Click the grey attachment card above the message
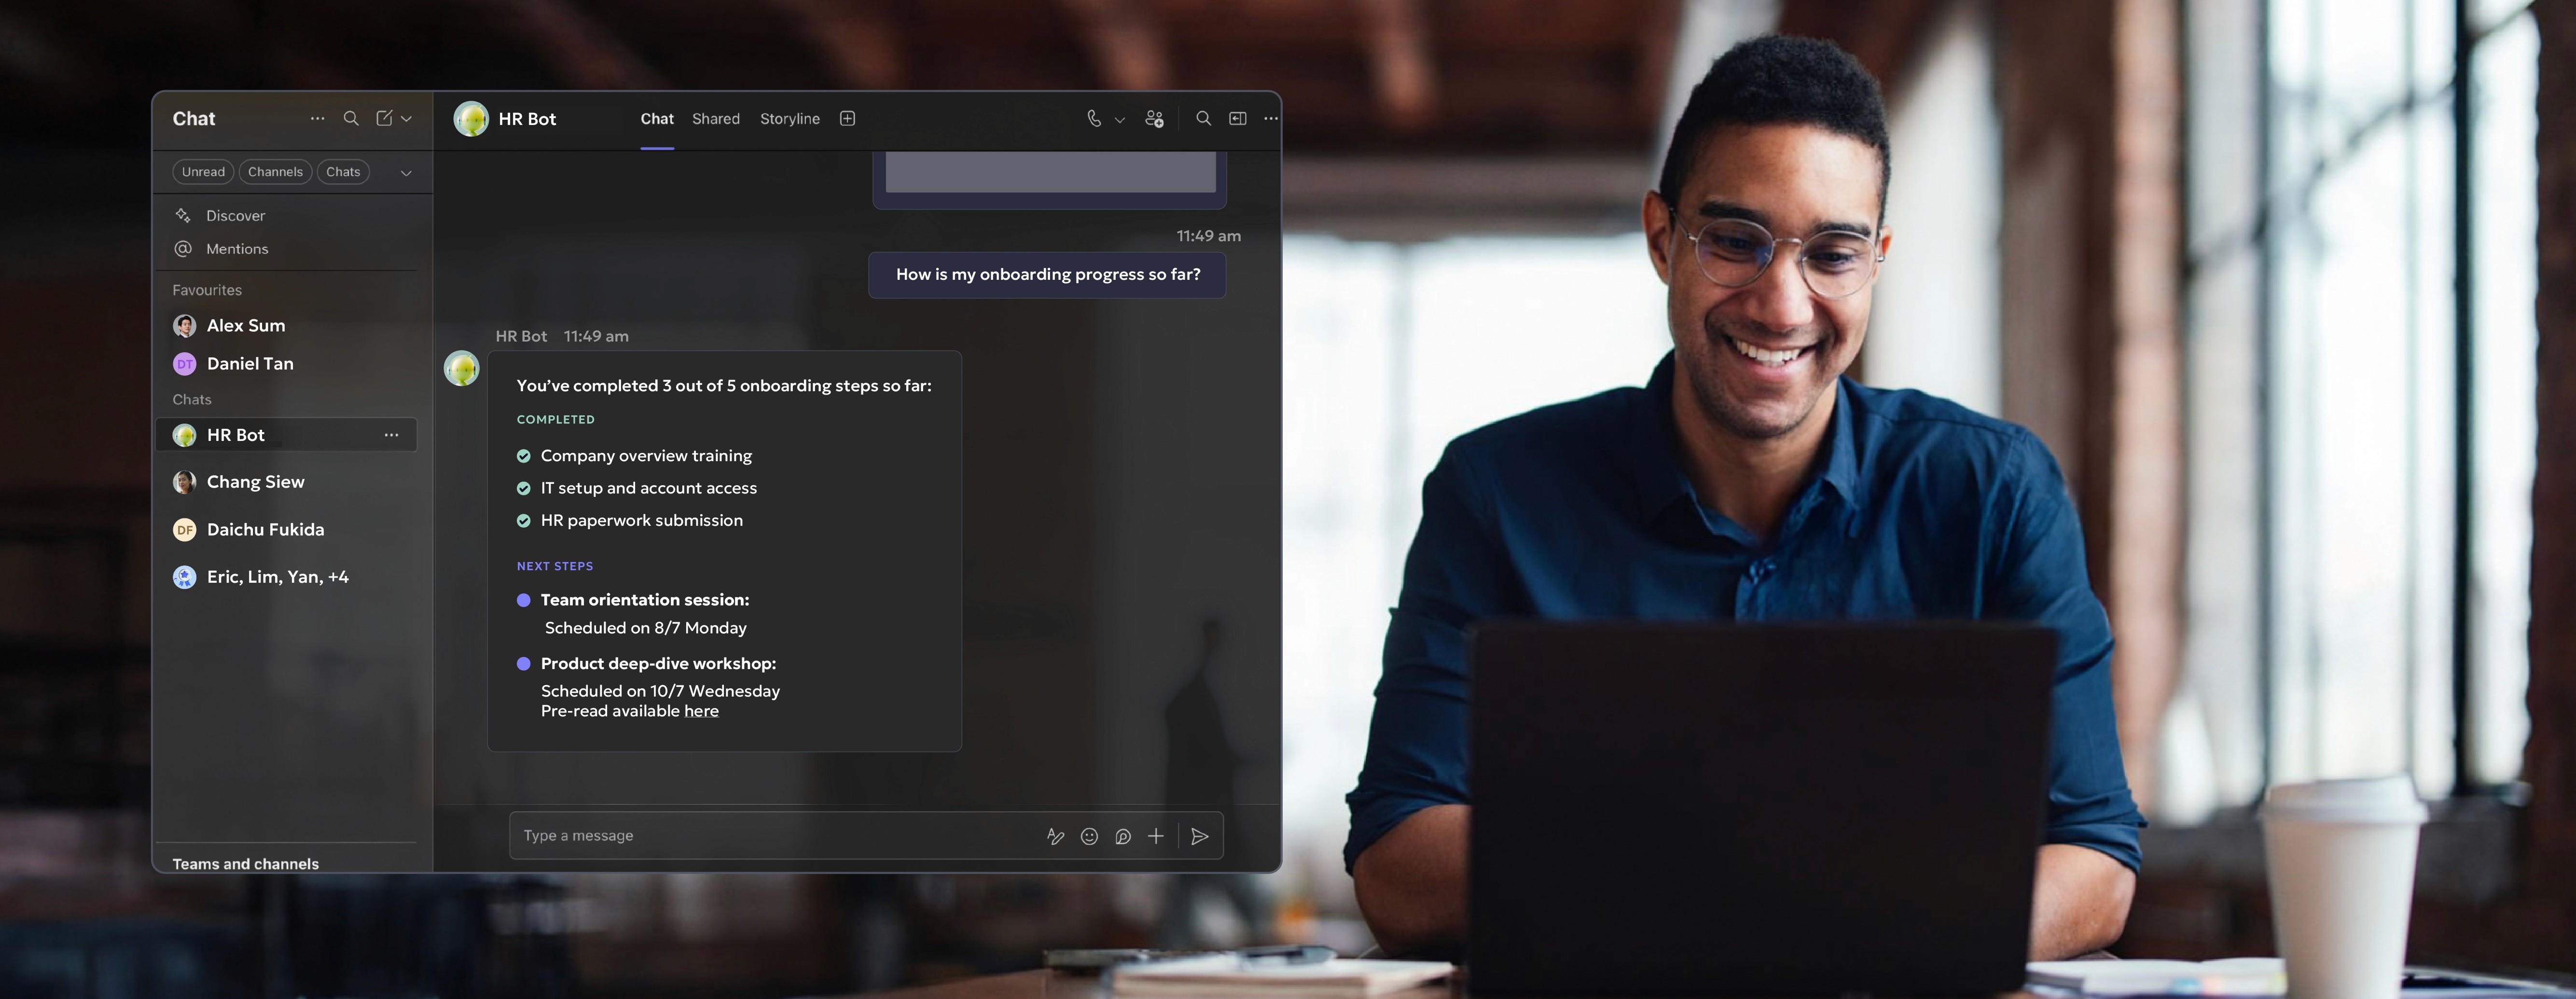The width and height of the screenshot is (2576, 999). point(1050,179)
